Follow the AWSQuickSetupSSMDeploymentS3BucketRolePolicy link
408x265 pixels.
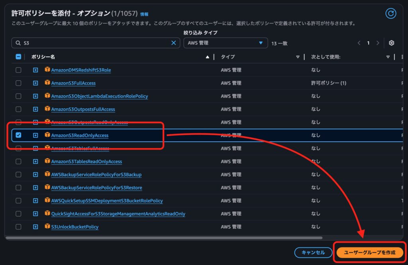[107, 201]
